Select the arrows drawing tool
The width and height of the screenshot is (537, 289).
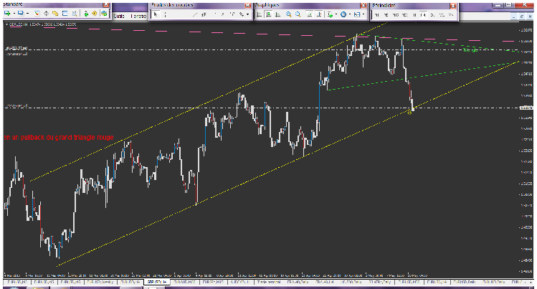pos(242,14)
